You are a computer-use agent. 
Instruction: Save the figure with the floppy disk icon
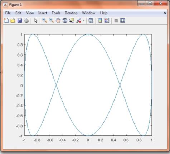[x=20, y=20]
